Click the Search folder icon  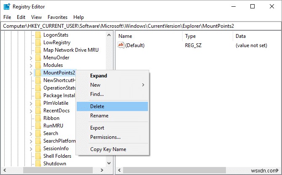pos(38,133)
